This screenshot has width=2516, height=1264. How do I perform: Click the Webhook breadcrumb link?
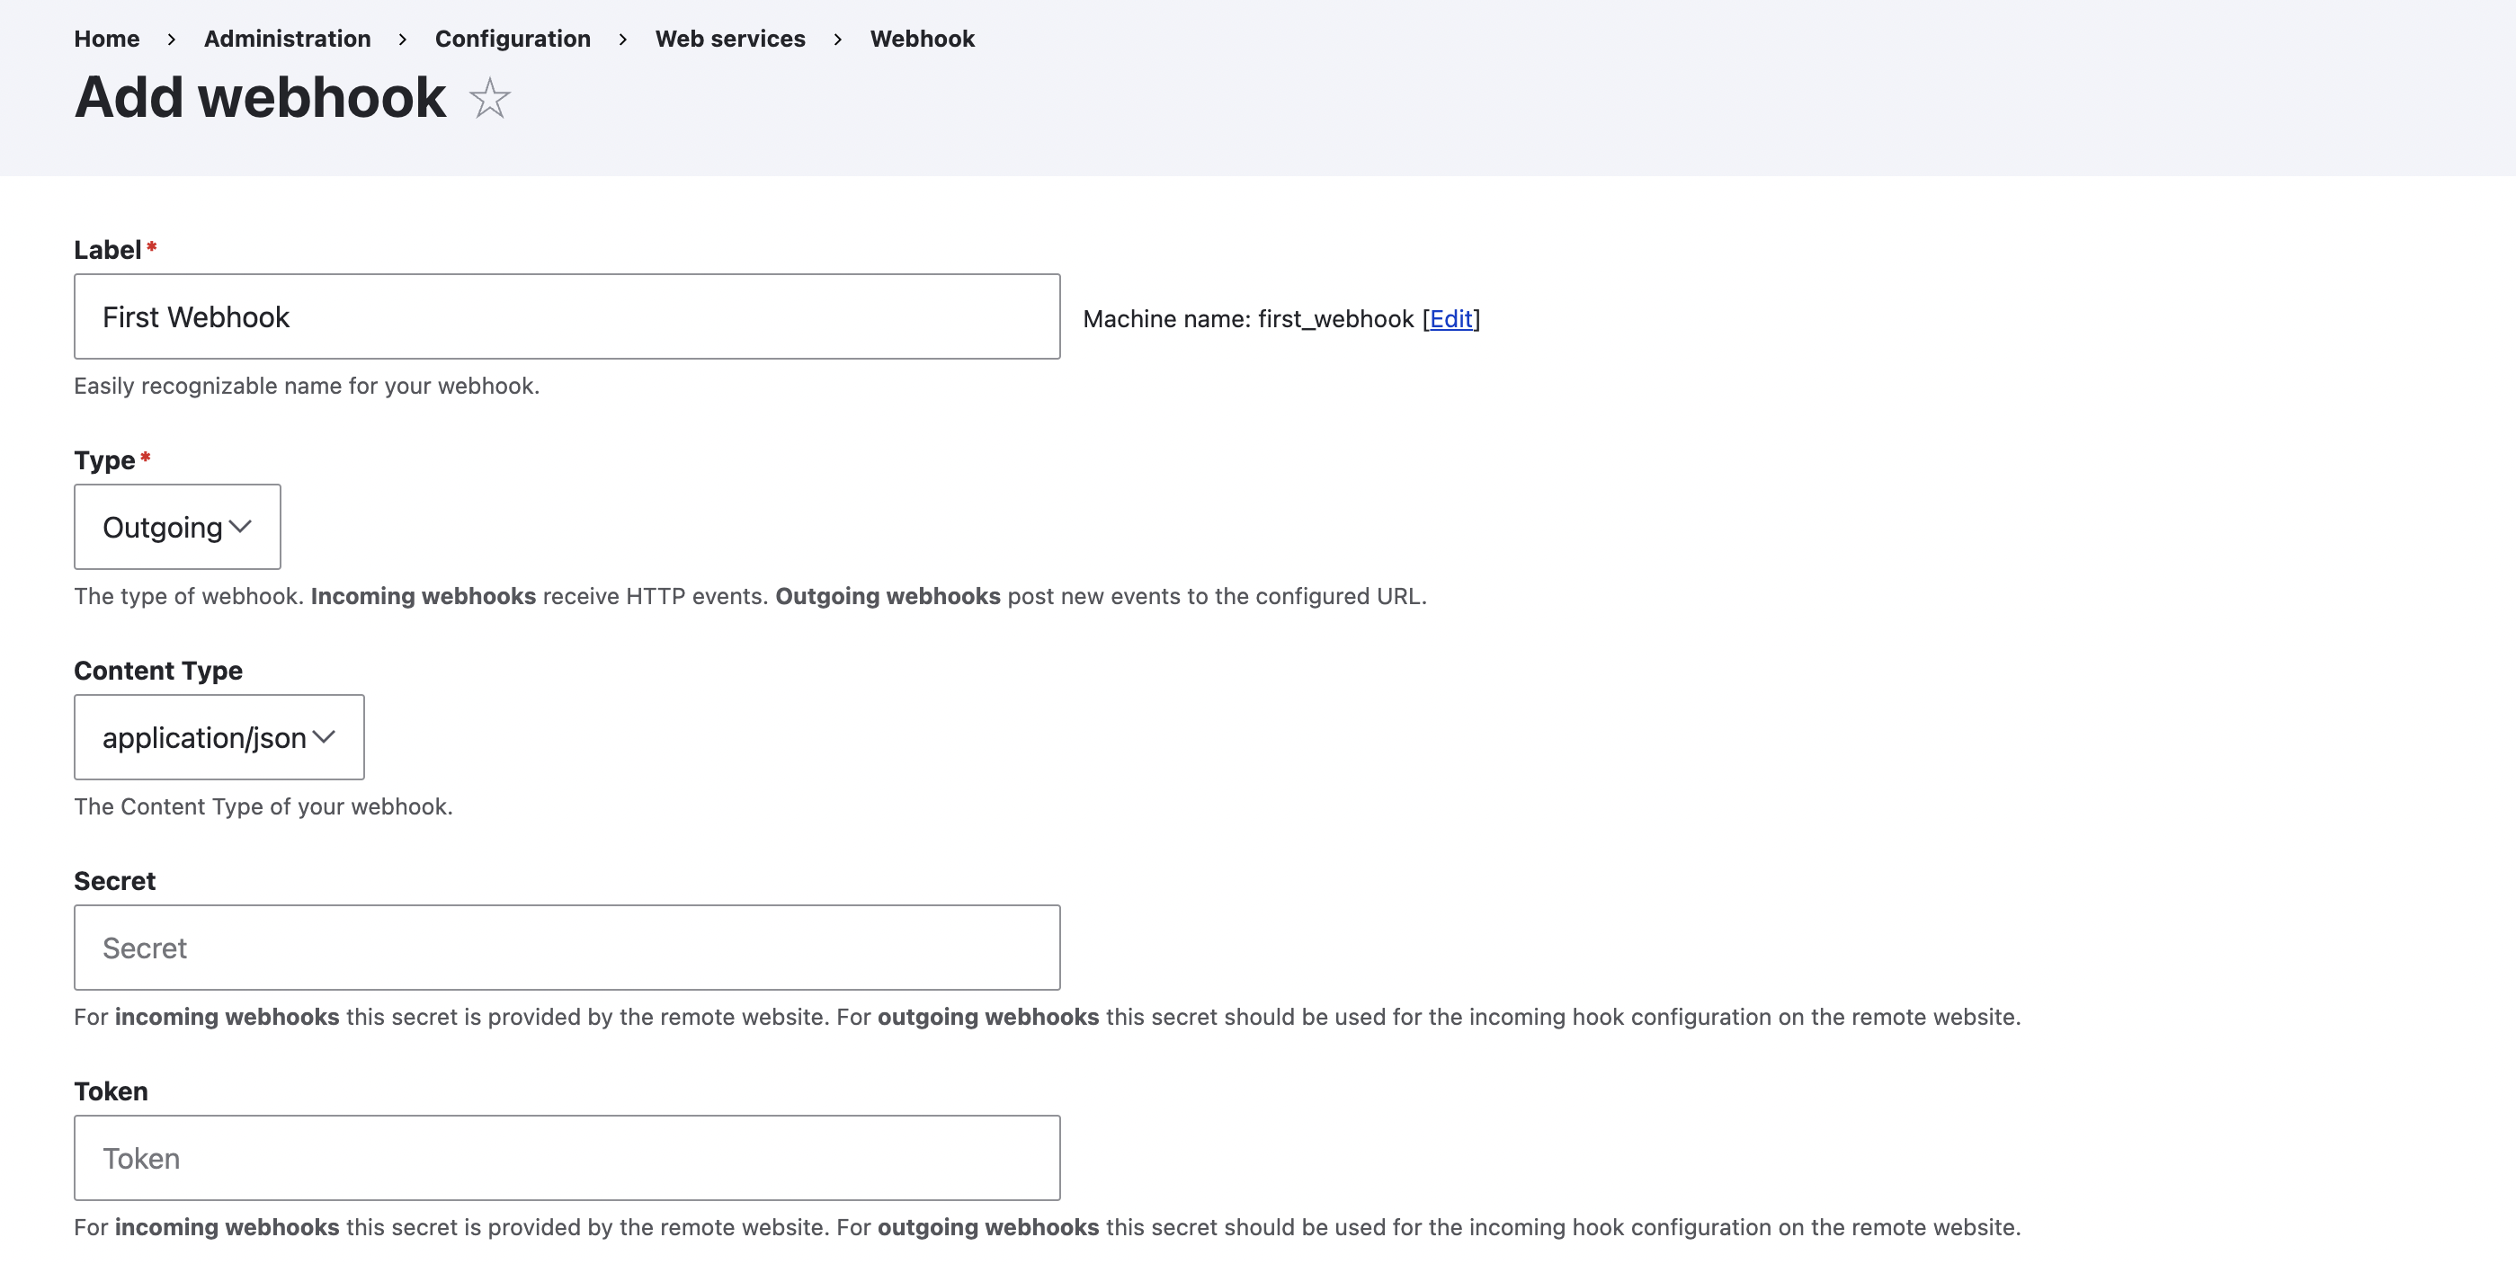[x=922, y=39]
